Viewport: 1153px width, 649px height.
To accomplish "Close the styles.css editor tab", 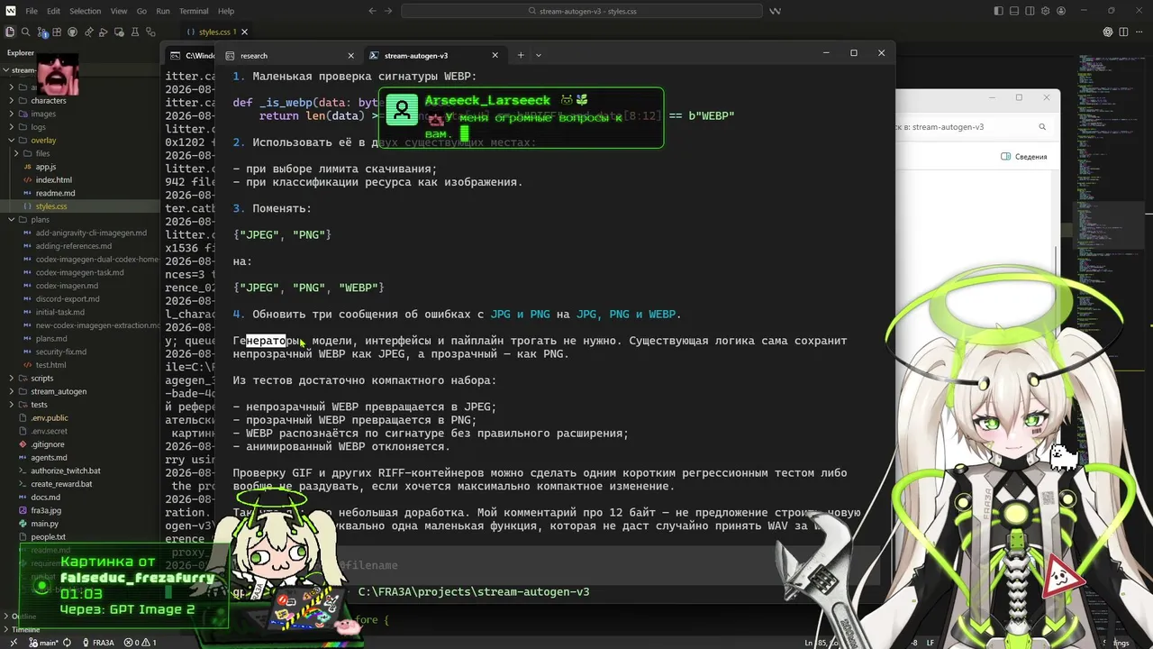I will point(245,32).
